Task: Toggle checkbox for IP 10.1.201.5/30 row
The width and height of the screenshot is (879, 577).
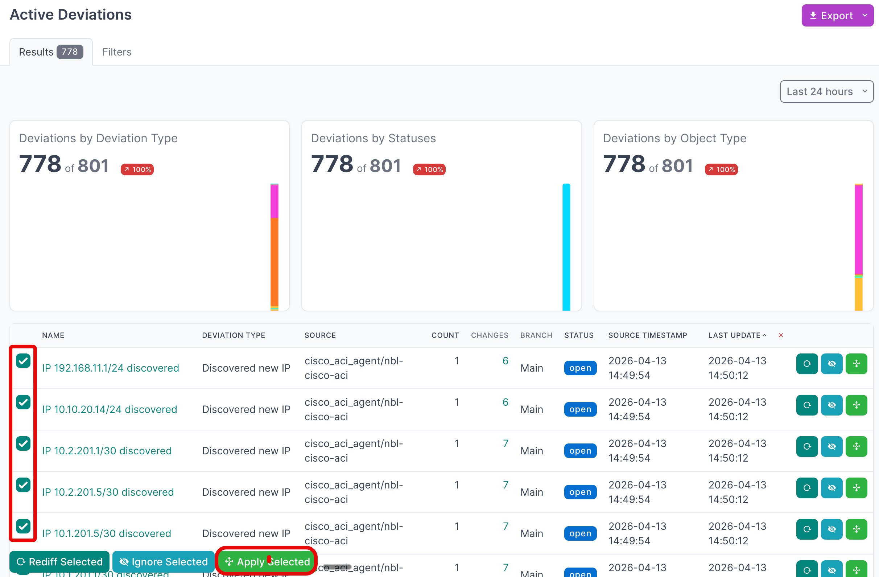Action: [23, 526]
